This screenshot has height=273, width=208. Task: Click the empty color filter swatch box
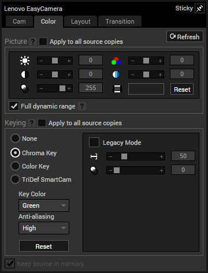[146, 89]
